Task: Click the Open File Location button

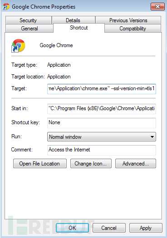Action: tap(40, 164)
